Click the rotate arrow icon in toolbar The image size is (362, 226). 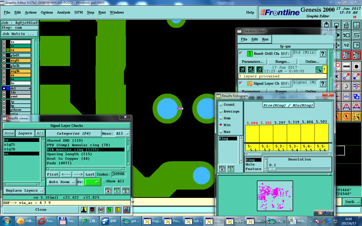pyautogui.click(x=346, y=87)
